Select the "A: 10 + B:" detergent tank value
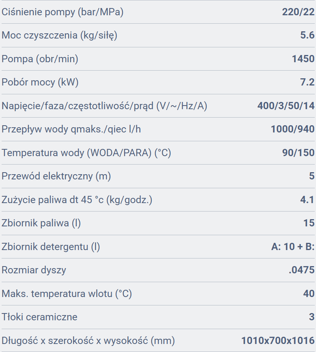 click(293, 246)
